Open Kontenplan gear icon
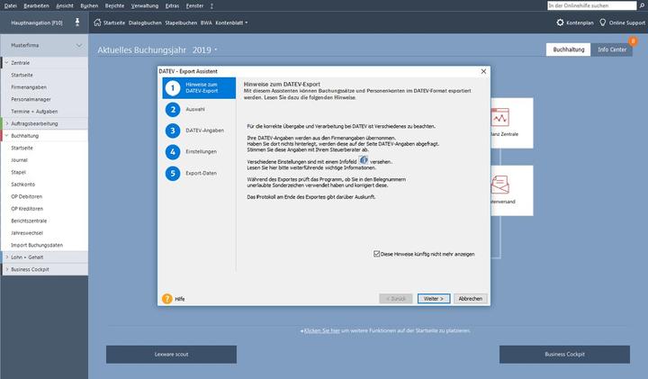This screenshot has height=379, width=648. pyautogui.click(x=560, y=23)
